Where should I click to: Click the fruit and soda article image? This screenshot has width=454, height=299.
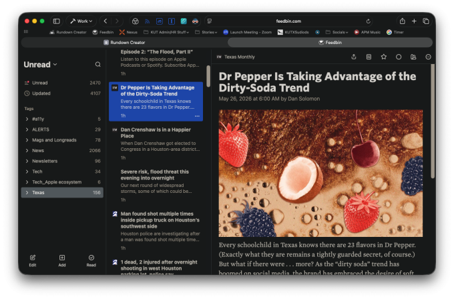coord(320,173)
